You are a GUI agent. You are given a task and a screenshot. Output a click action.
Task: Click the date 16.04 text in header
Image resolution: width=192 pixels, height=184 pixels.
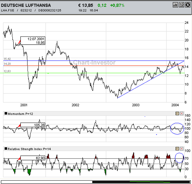pyautogui.click(x=94, y=10)
